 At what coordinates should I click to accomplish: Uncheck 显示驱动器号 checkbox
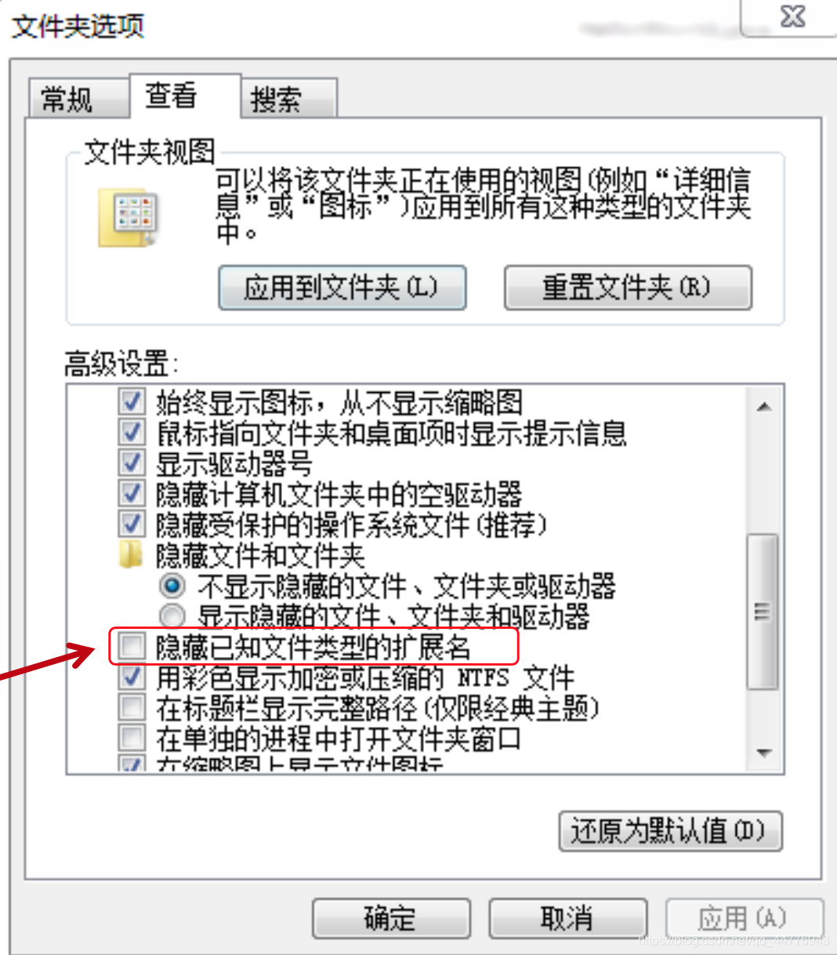pyautogui.click(x=132, y=463)
